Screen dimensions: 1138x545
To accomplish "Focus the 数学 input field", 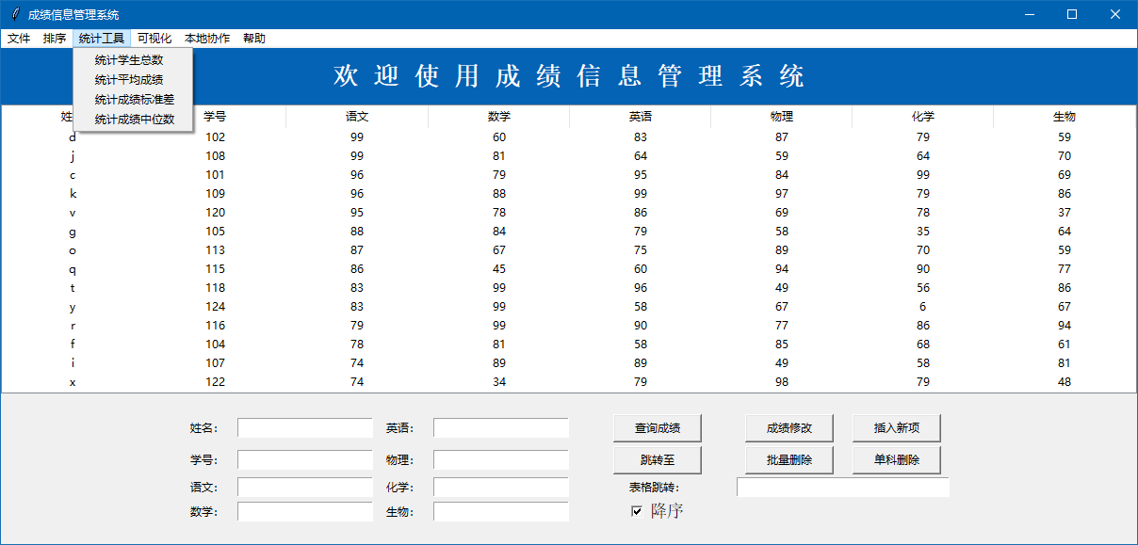I will coord(305,512).
